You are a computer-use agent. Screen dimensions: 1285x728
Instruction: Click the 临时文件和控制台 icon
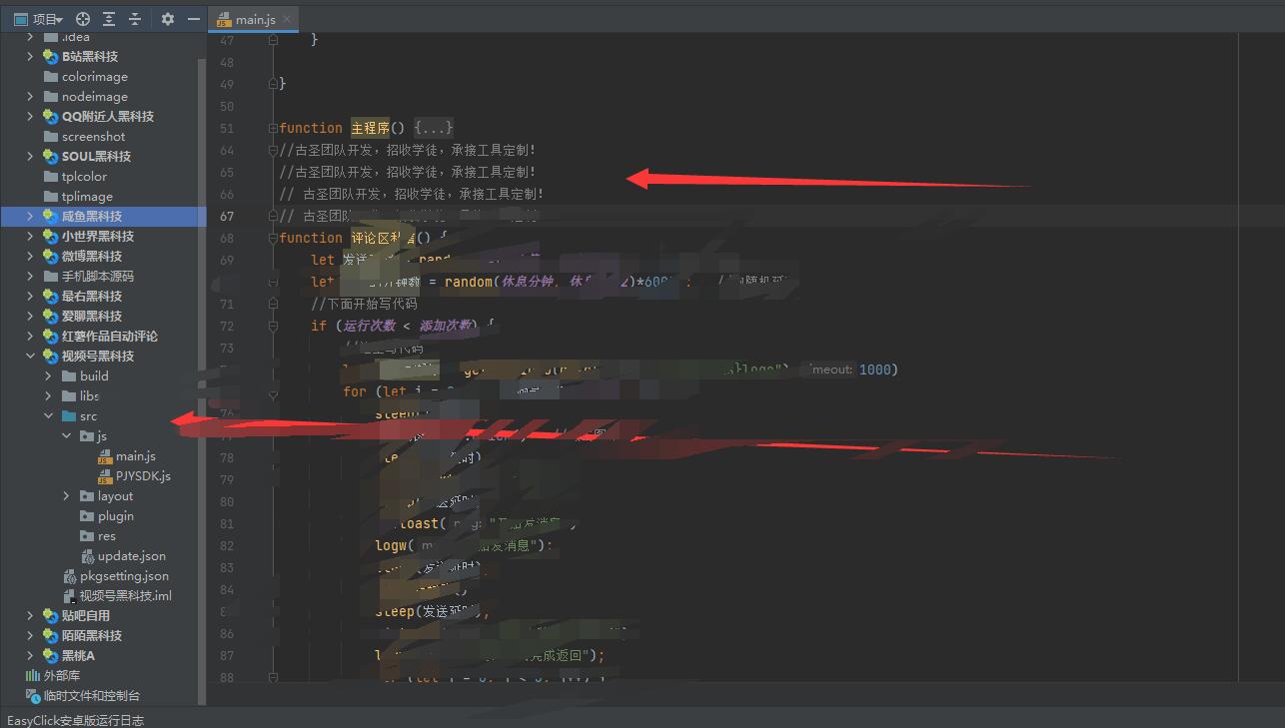[33, 696]
